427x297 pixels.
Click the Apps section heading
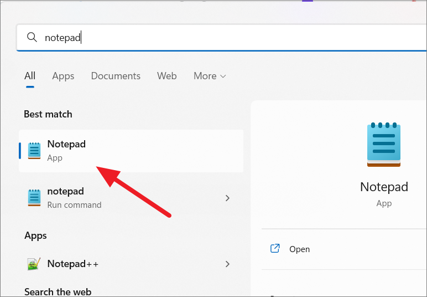[x=35, y=235]
